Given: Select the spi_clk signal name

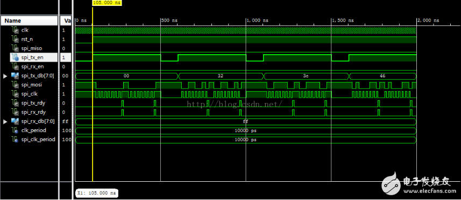Looking at the screenshot, I should pos(30,94).
